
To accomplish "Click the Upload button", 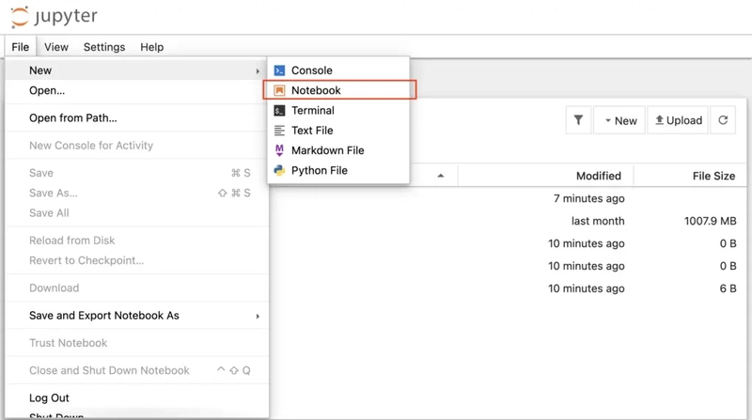I will [678, 120].
